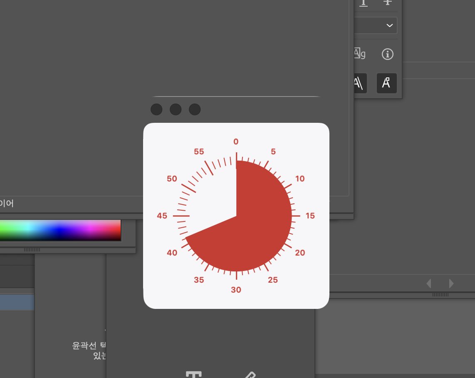Image resolution: width=475 pixels, height=378 pixels.
Task: Click the first window button of timer
Action: (156, 109)
